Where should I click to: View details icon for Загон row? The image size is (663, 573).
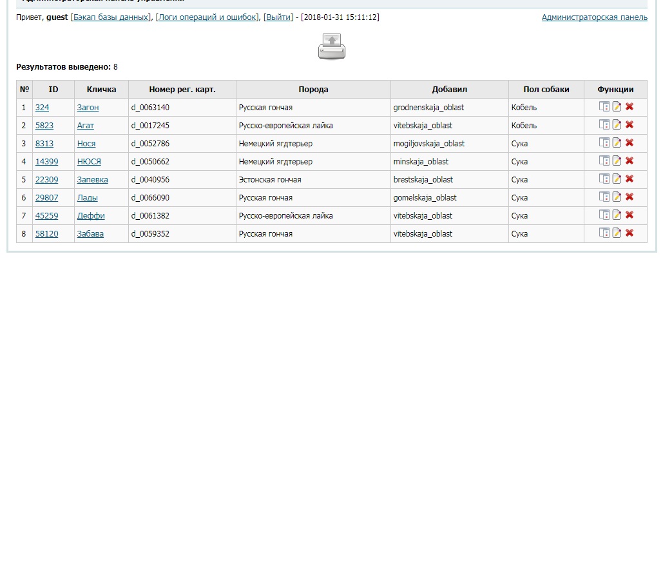coord(604,107)
